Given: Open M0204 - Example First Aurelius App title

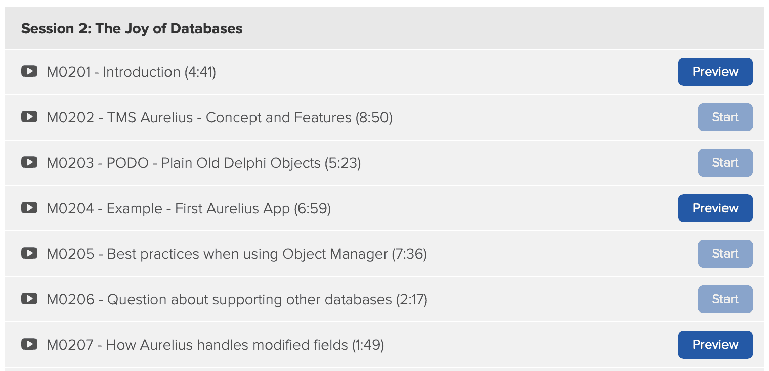Looking at the screenshot, I should 188,209.
